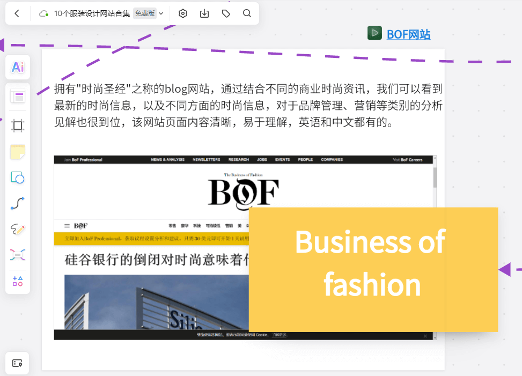Image resolution: width=522 pixels, height=376 pixels.
Task: Click NEWSLETTERS in the BOF screenshot
Action: coord(207,160)
